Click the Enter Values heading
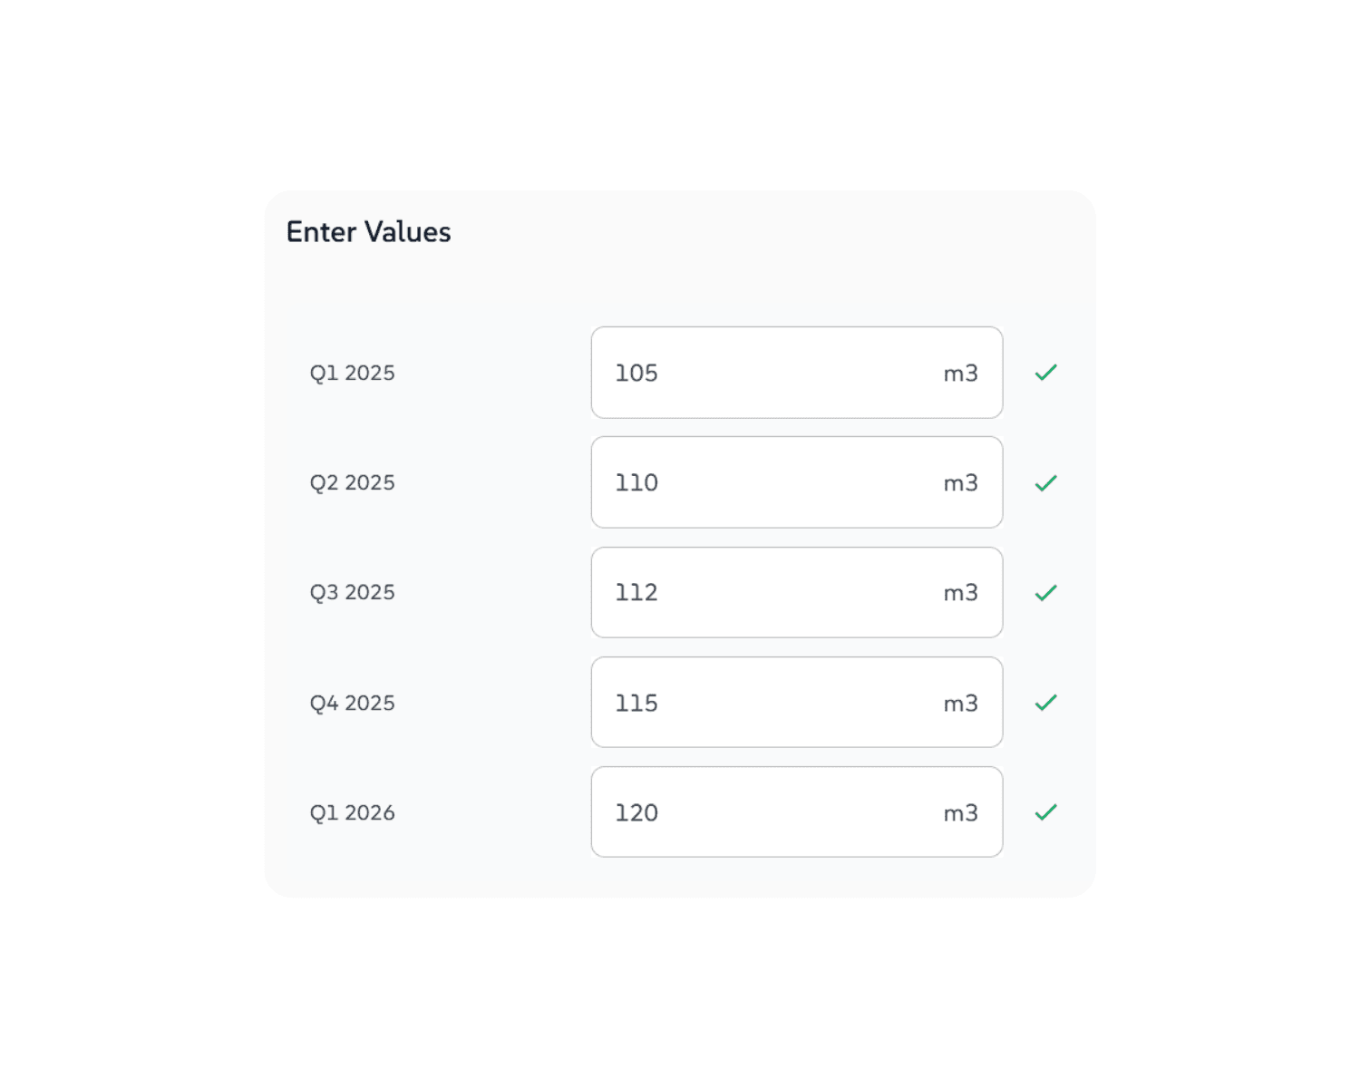 [368, 232]
